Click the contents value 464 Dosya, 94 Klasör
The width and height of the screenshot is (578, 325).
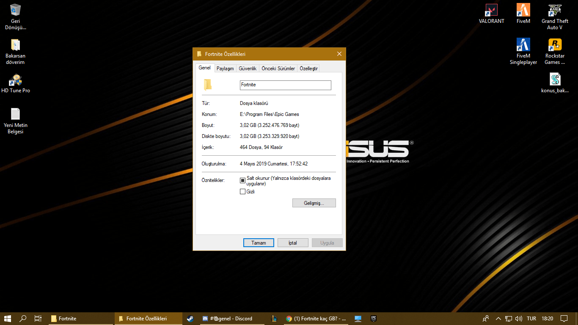click(x=261, y=147)
